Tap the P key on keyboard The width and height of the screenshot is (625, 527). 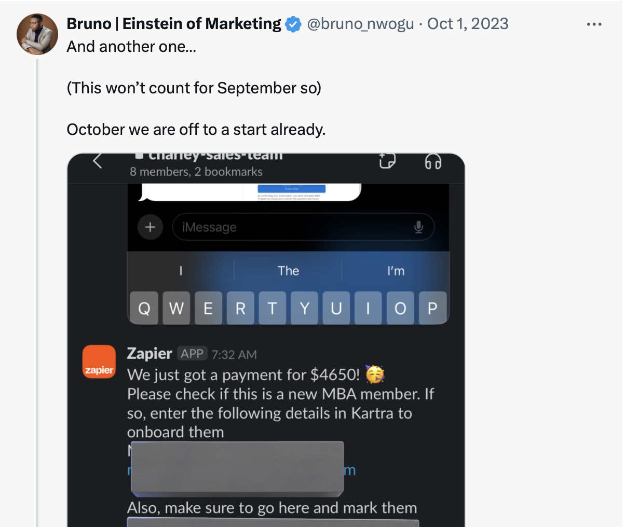pyautogui.click(x=432, y=308)
